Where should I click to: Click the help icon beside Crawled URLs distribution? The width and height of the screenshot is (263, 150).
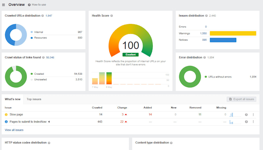coord(43,16)
